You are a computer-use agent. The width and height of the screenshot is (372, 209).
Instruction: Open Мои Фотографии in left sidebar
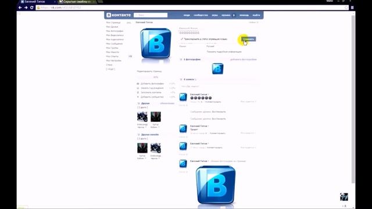(115, 31)
